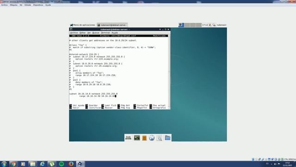Select VirtualBox icon in Windows taskbar
Image resolution: width=296 pixels, height=167 pixels.
(80, 164)
